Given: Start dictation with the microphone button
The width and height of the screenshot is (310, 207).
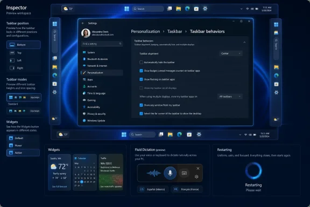Looking at the screenshot, I should tap(170, 173).
